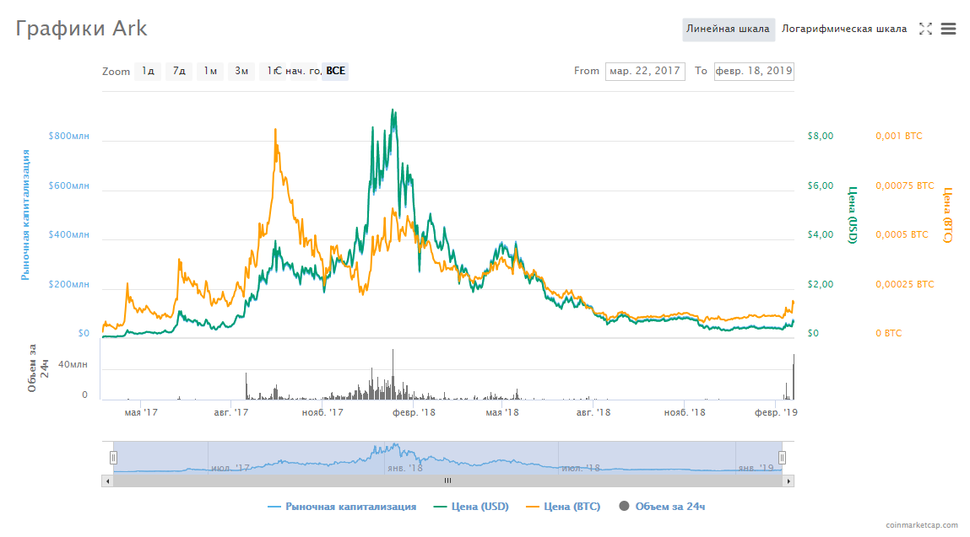
Task: Set zoom to 1д
Action: (148, 71)
